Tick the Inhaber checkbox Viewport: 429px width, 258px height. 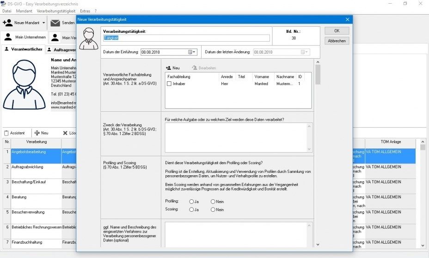tap(169, 84)
